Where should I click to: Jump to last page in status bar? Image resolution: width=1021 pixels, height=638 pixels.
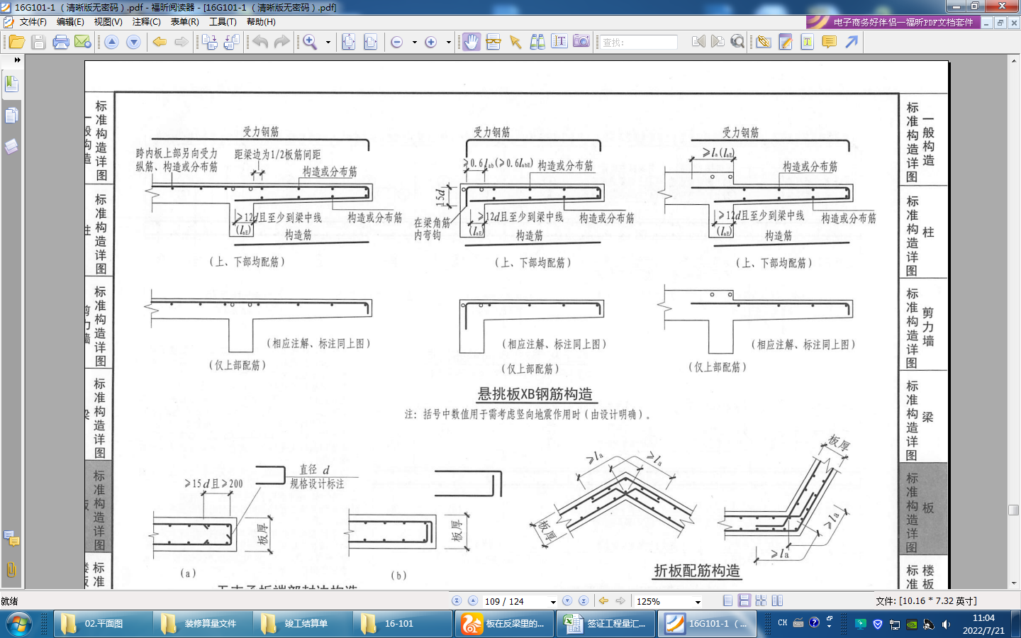point(584,601)
